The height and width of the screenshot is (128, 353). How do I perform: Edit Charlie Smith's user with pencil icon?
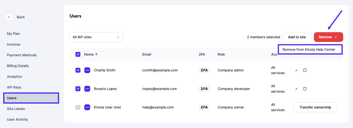(x=297, y=70)
